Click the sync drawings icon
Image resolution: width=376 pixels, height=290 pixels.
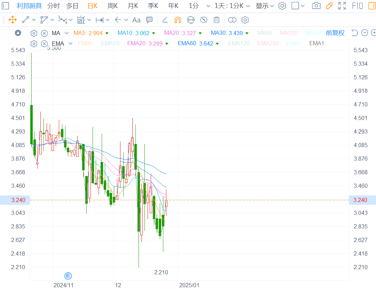click(191, 20)
